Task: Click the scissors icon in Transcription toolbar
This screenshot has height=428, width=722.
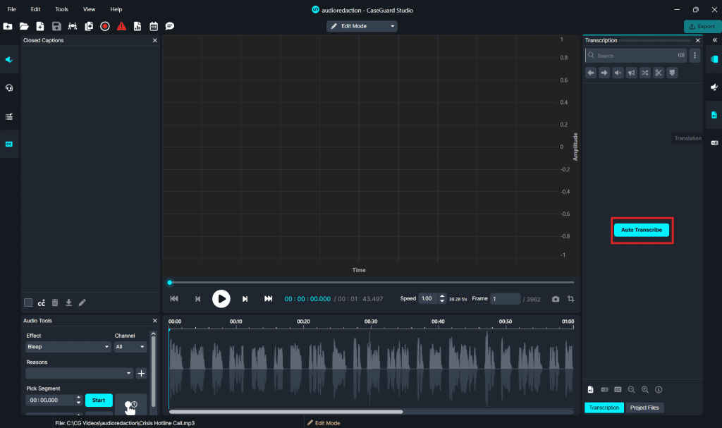Action: pos(658,73)
